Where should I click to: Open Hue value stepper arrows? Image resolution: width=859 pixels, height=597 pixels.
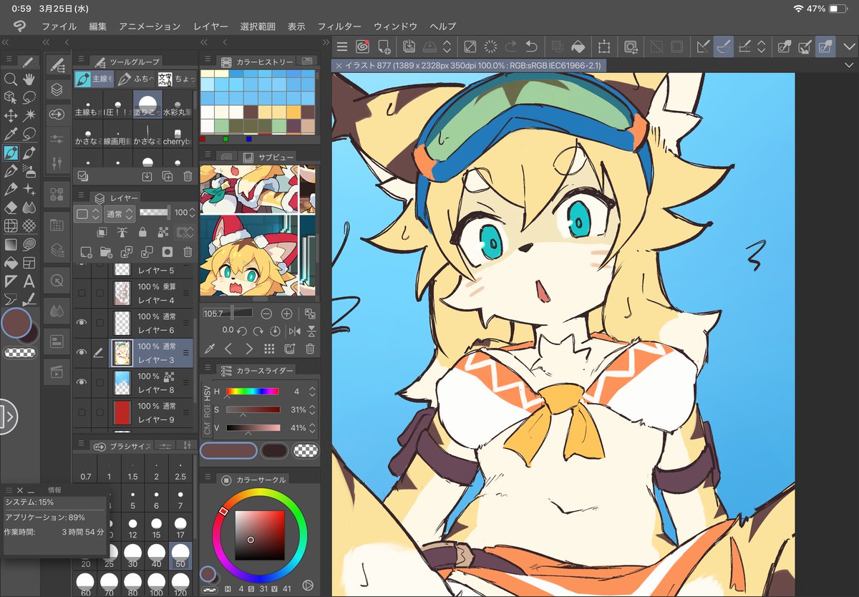point(312,392)
